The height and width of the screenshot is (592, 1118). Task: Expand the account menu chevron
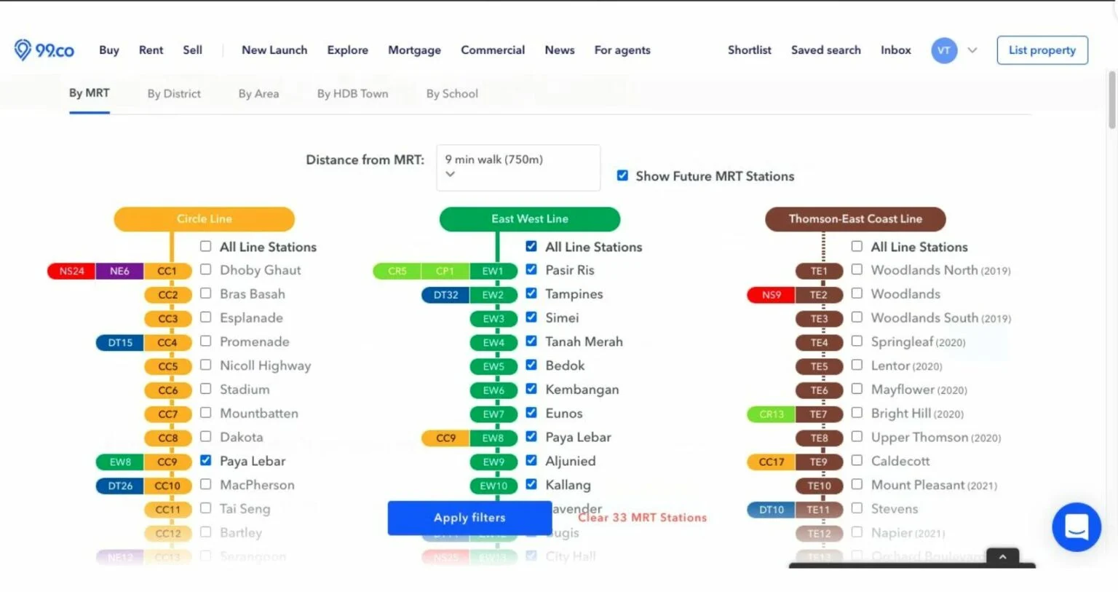pyautogui.click(x=972, y=50)
